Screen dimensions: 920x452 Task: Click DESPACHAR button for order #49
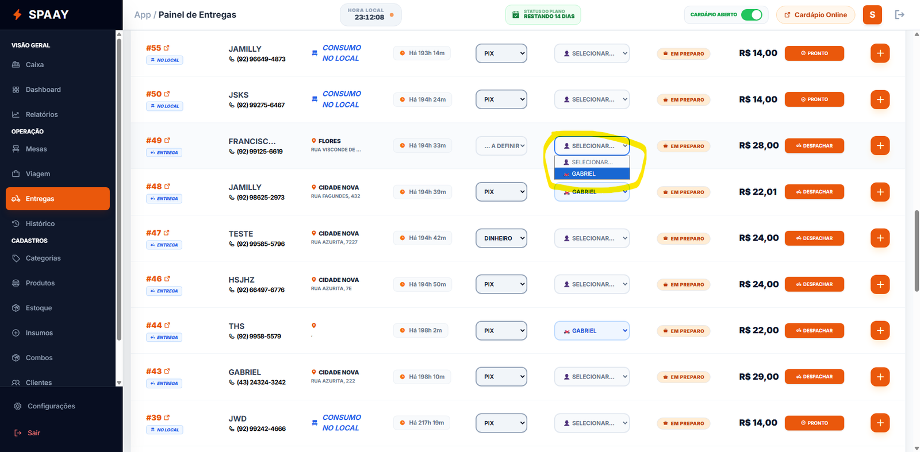coord(814,146)
